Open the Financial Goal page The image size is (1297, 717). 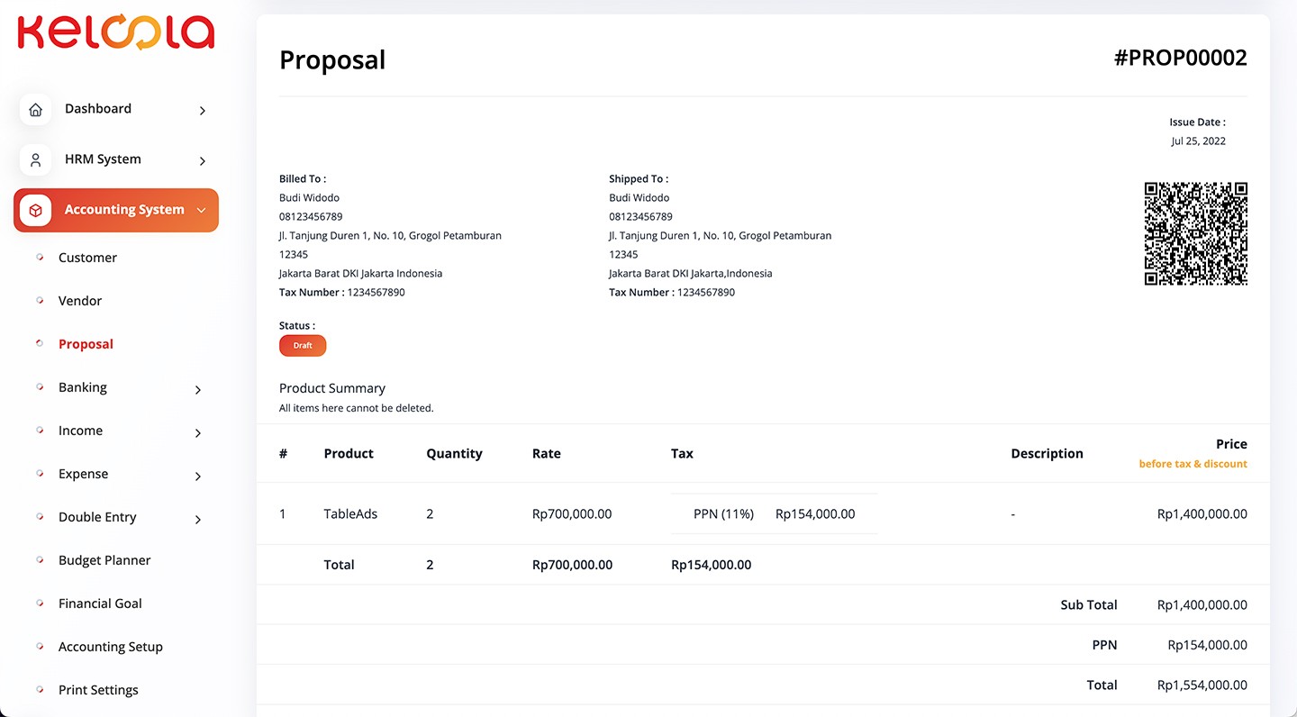pos(100,604)
